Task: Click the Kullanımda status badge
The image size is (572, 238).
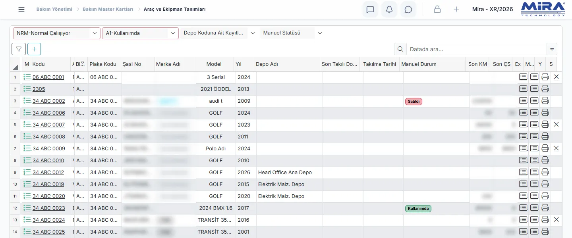Action: [x=418, y=209]
